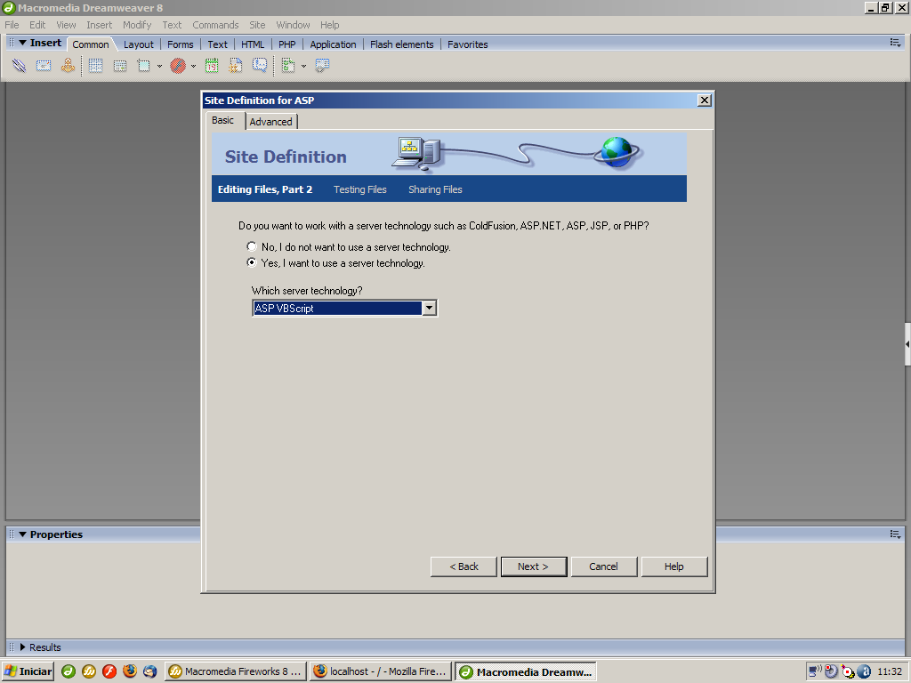Go to Testing Files step

point(359,189)
